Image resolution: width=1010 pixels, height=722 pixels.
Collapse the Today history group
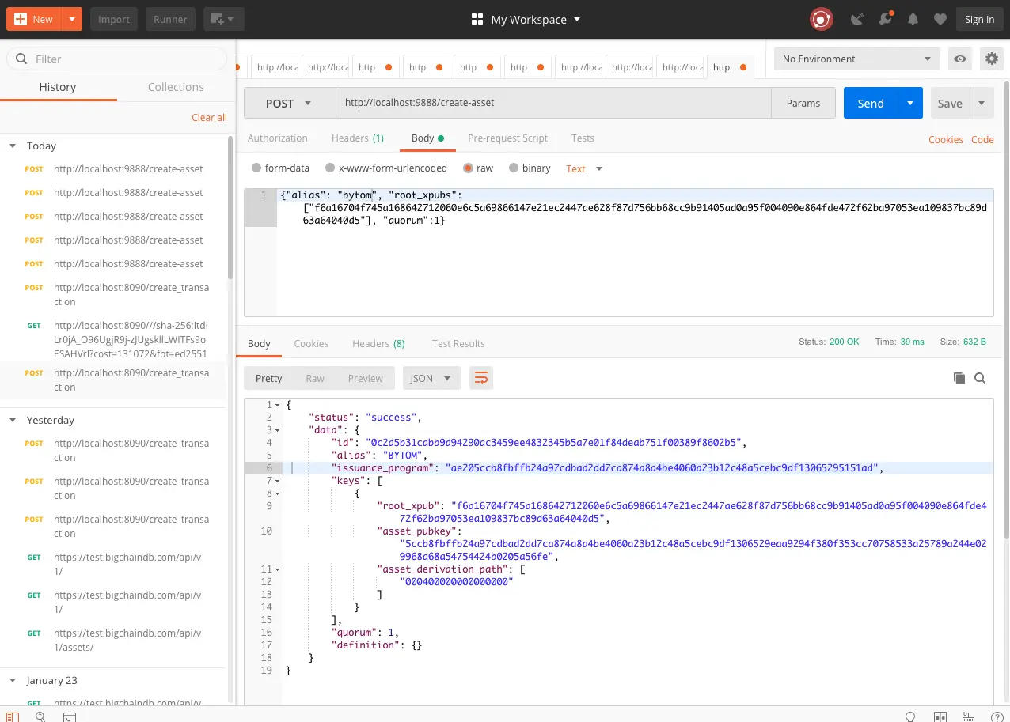coord(13,146)
